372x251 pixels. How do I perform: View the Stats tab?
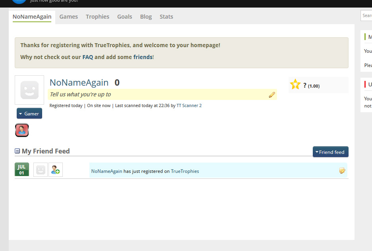166,17
